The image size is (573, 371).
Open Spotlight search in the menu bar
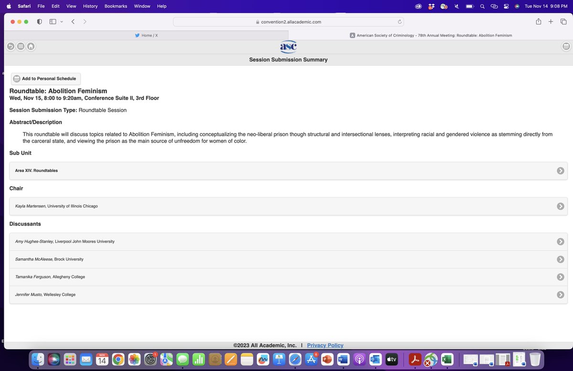(x=482, y=6)
